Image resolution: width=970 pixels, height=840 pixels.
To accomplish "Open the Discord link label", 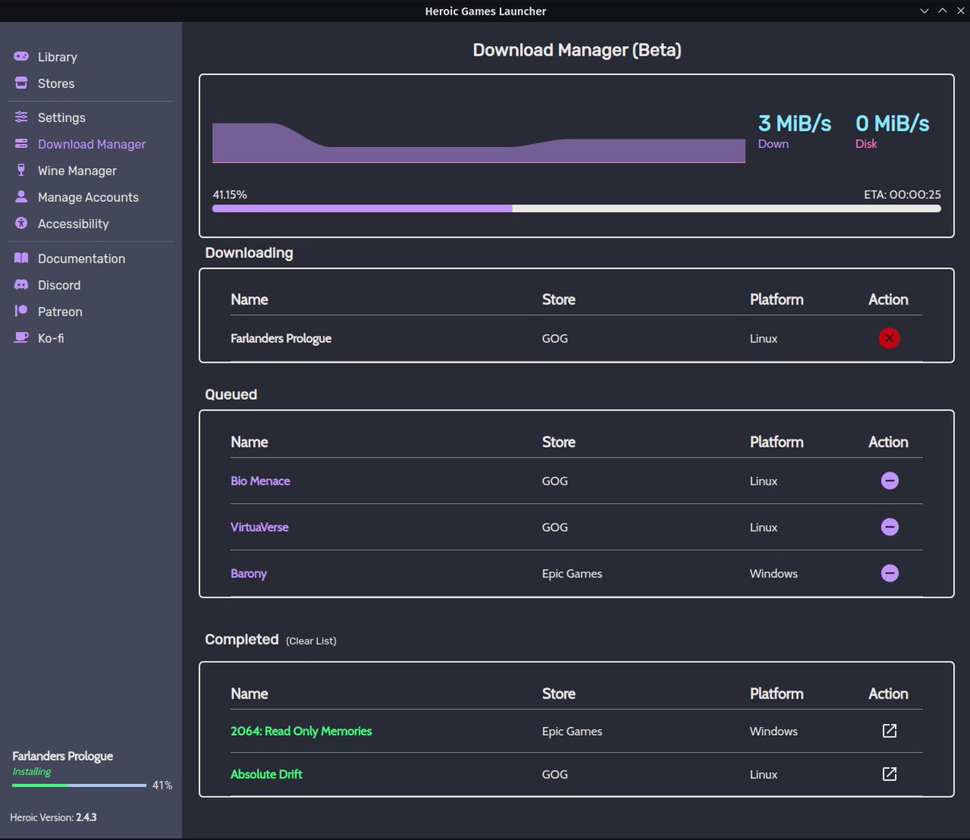I will click(59, 285).
